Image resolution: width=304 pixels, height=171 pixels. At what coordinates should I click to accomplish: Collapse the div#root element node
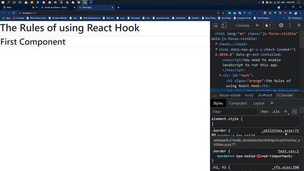[x=220, y=75]
